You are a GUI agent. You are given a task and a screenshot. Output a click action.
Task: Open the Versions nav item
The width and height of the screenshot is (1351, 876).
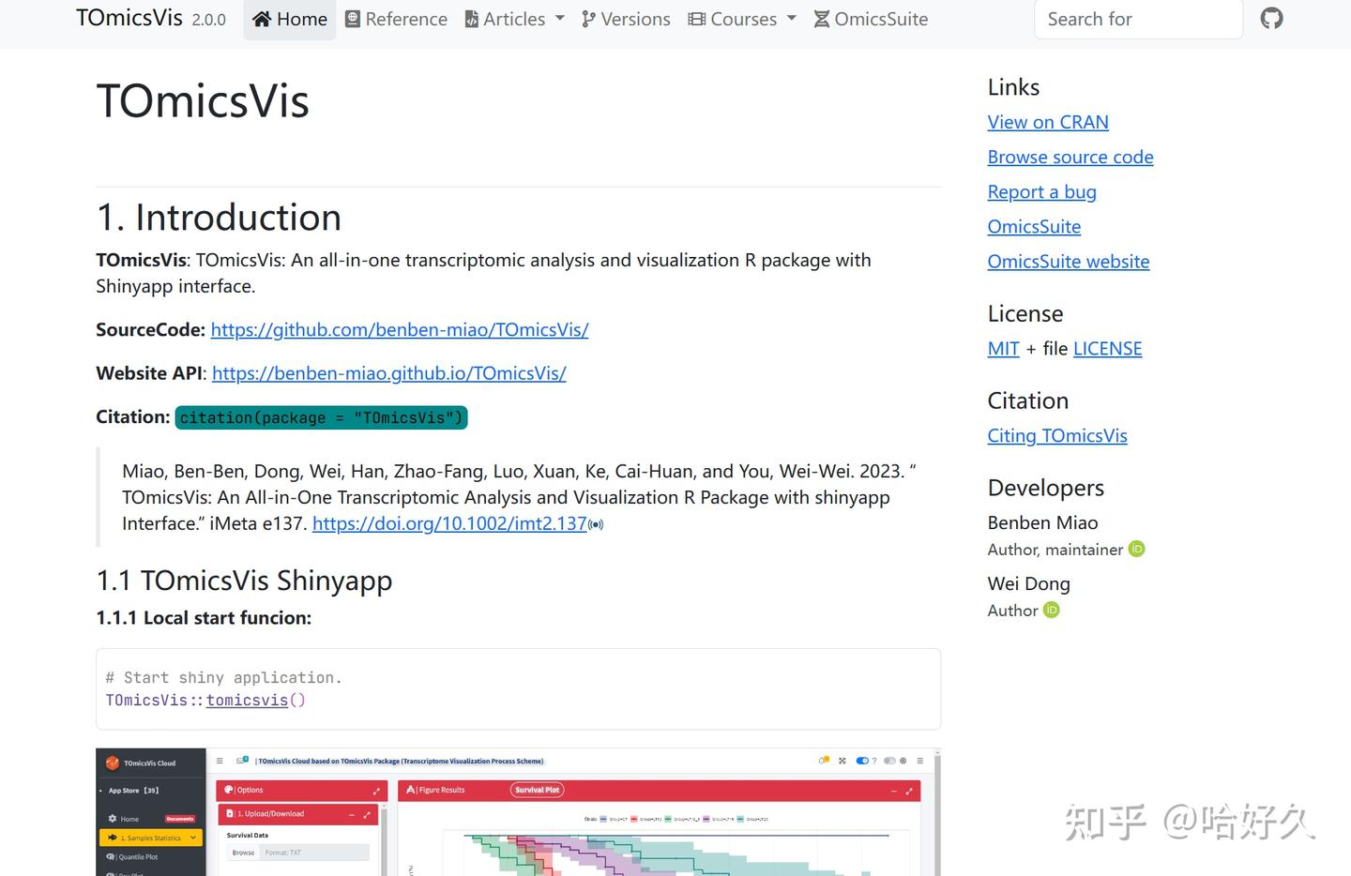tap(626, 19)
